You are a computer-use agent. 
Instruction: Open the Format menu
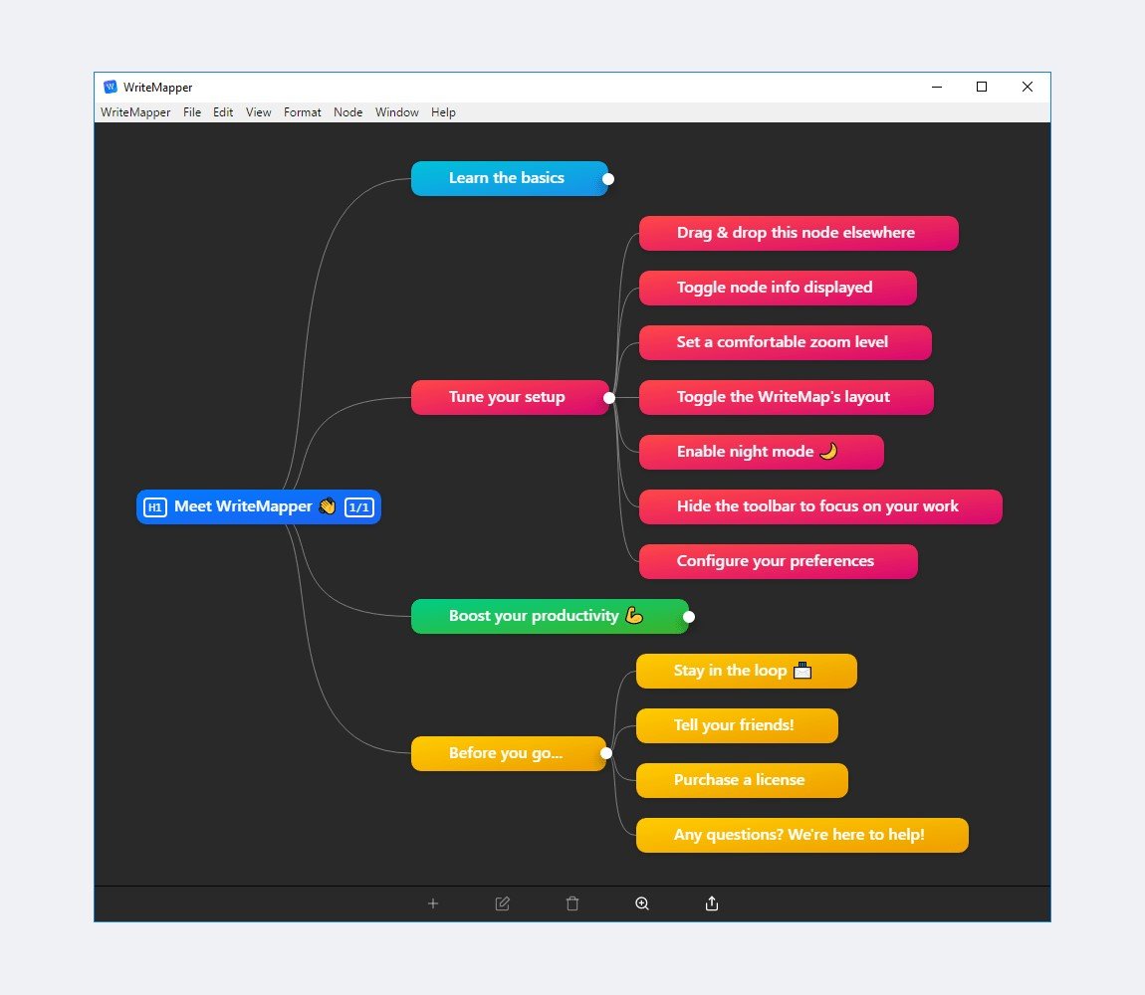(x=303, y=112)
